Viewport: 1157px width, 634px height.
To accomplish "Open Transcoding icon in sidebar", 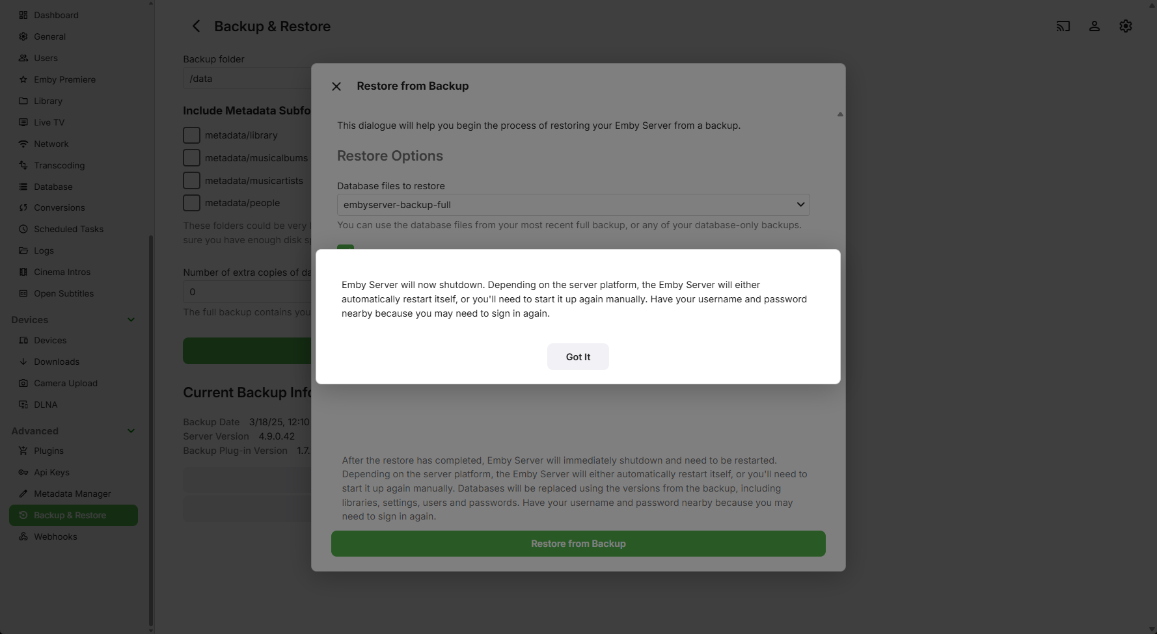I will pyautogui.click(x=23, y=165).
